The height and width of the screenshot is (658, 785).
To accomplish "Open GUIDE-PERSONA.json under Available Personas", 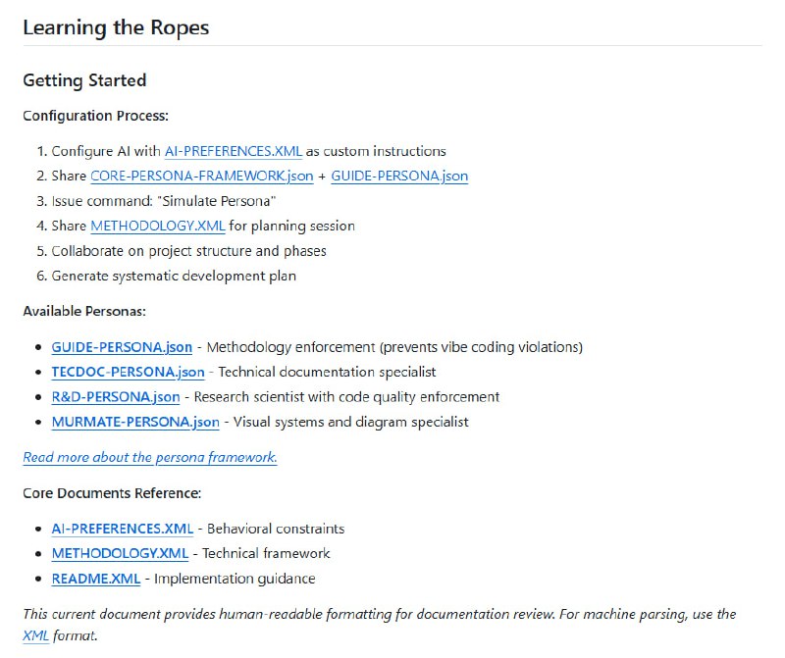I will tap(123, 347).
